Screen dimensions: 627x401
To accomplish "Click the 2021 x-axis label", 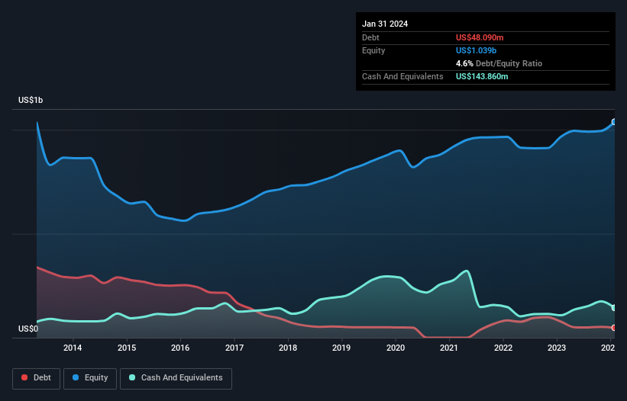I will pyautogui.click(x=449, y=348).
